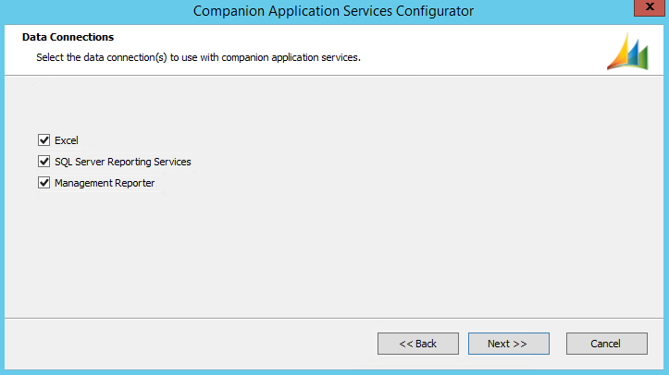
Task: Click empty gray area above the Excel checkbox
Action: click(x=278, y=106)
